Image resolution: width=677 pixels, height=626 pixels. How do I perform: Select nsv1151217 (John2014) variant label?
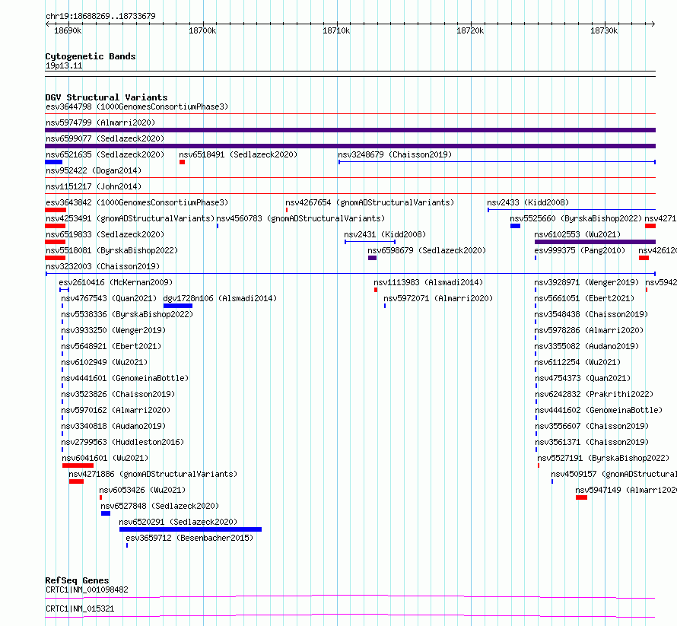(x=94, y=186)
